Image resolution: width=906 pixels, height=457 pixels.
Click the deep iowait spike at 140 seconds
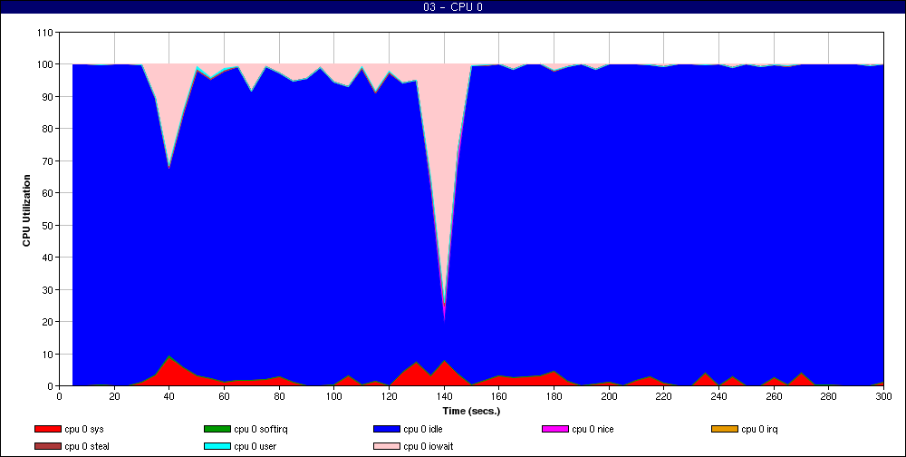[x=444, y=191]
